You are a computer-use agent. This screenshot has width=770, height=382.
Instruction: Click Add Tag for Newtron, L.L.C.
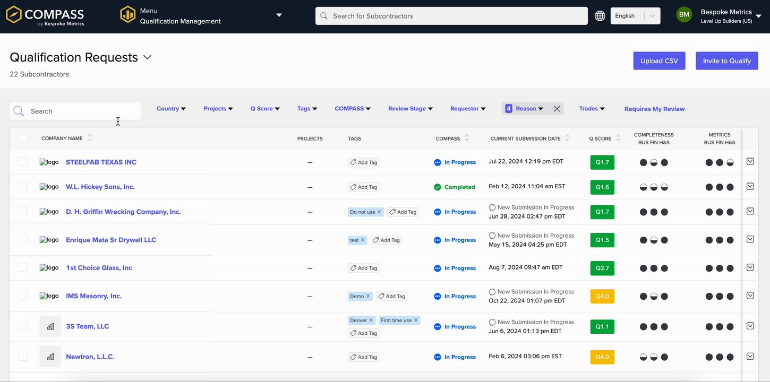pos(364,357)
